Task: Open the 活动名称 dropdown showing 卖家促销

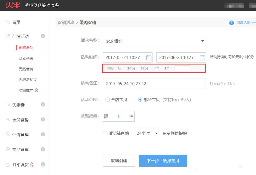Action: pos(202,41)
